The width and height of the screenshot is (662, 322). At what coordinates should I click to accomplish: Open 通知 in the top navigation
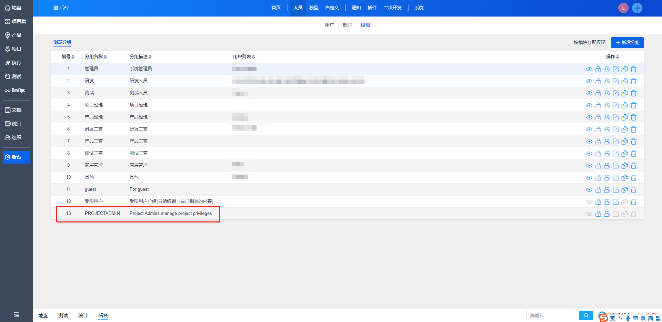tap(356, 8)
